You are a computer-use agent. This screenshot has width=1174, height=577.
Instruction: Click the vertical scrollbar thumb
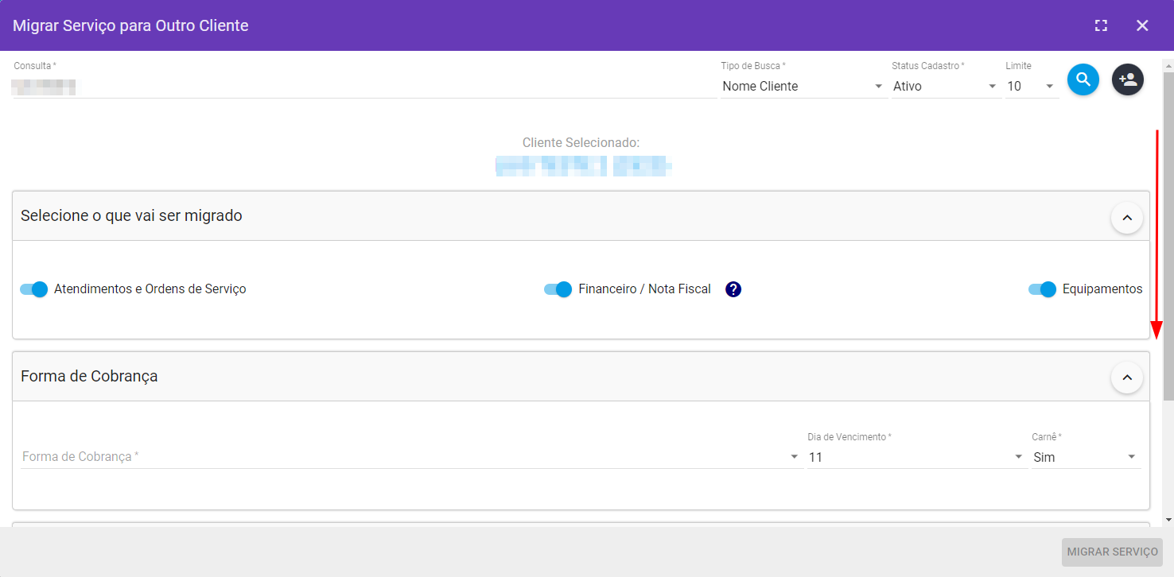click(x=1168, y=234)
